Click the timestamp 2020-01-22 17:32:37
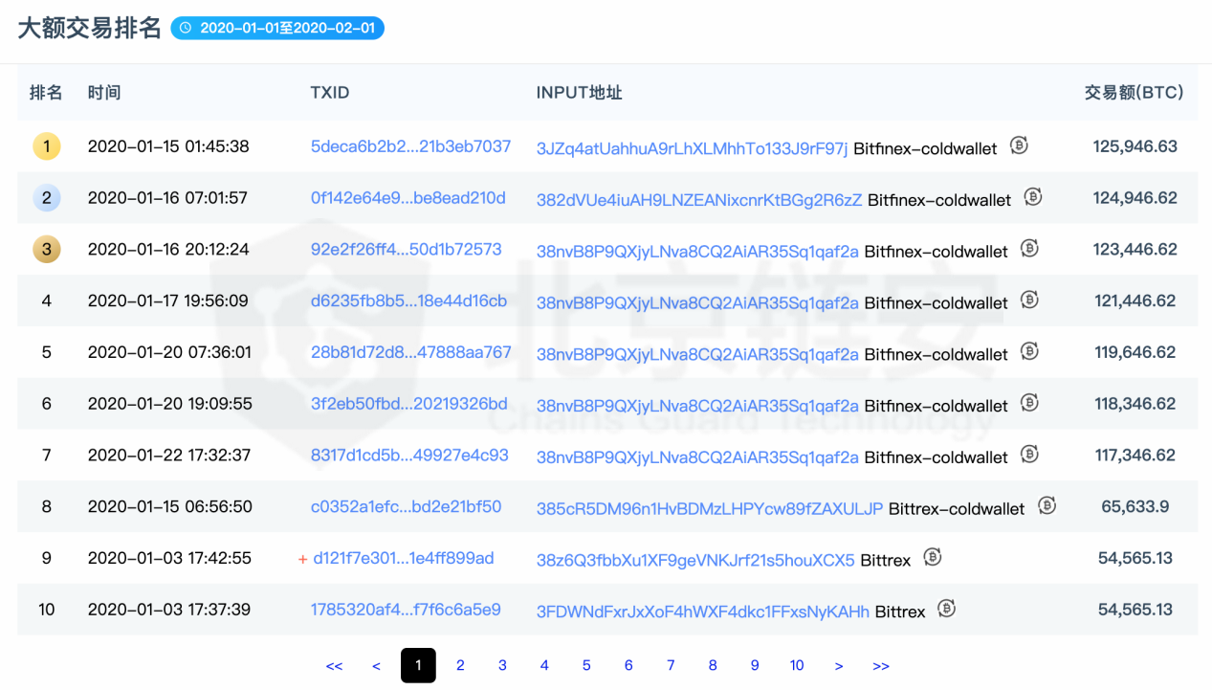This screenshot has width=1212, height=690. [169, 456]
